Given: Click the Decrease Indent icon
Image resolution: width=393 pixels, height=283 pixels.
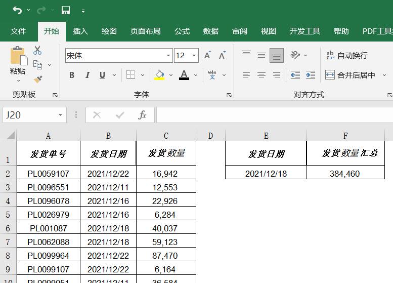Looking at the screenshot, I should tap(295, 75).
